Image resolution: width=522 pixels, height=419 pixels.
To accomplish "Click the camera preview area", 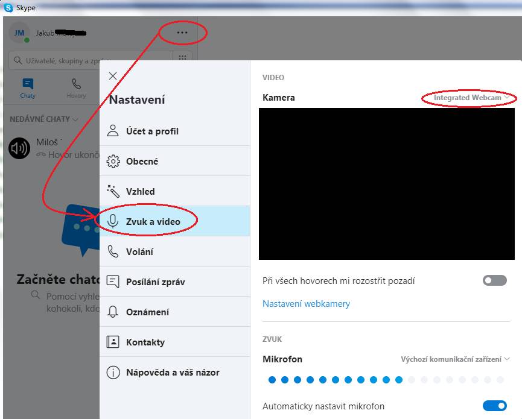I will pyautogui.click(x=386, y=183).
